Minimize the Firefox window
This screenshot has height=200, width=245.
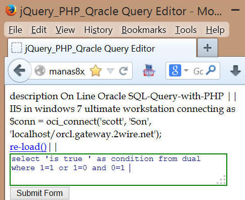235,10
